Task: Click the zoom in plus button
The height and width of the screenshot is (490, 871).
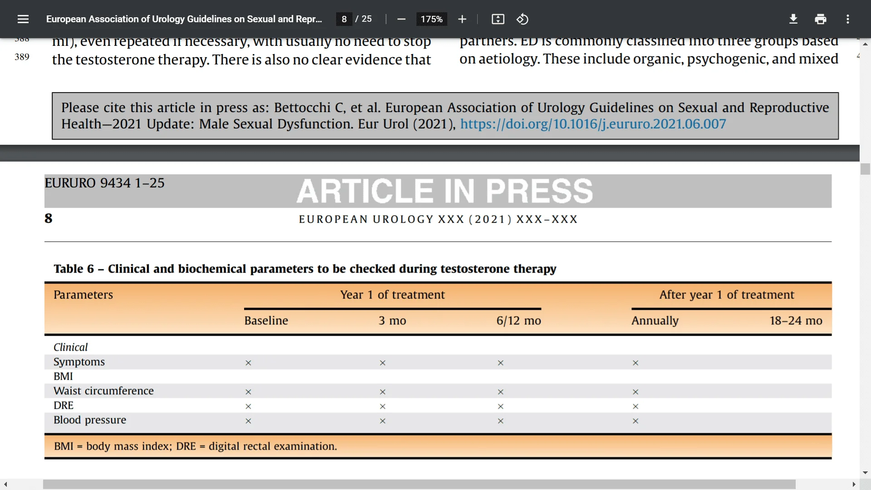Action: [x=460, y=19]
